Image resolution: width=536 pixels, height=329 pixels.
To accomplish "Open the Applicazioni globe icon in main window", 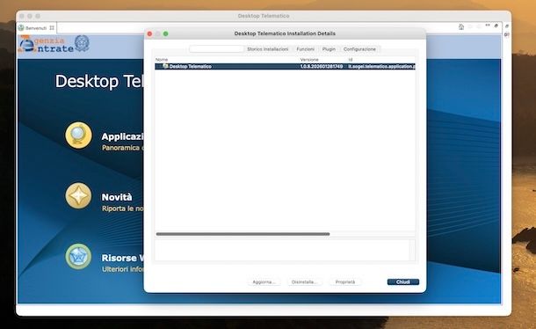I will point(78,135).
